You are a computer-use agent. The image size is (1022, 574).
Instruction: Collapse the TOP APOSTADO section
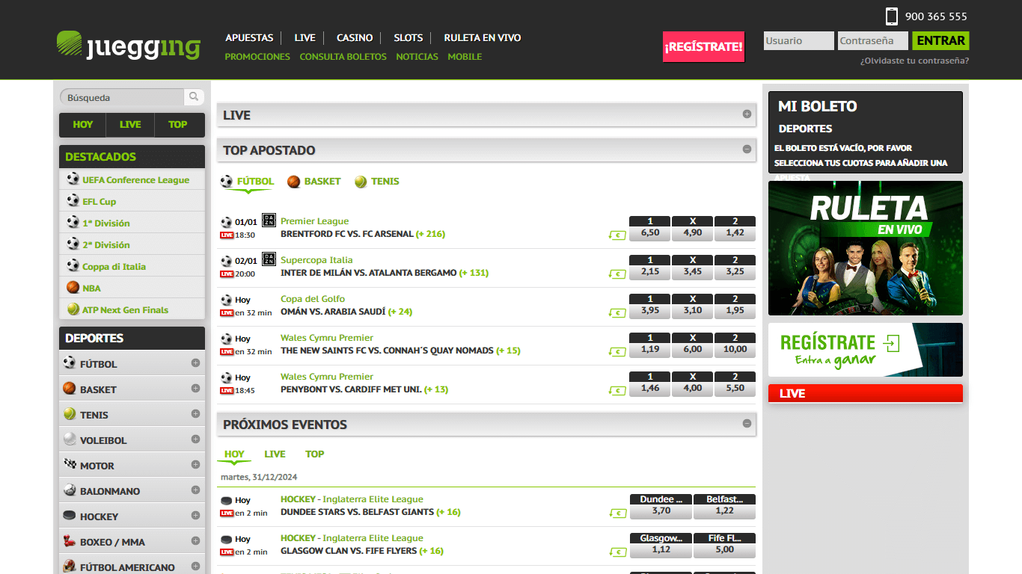click(747, 149)
